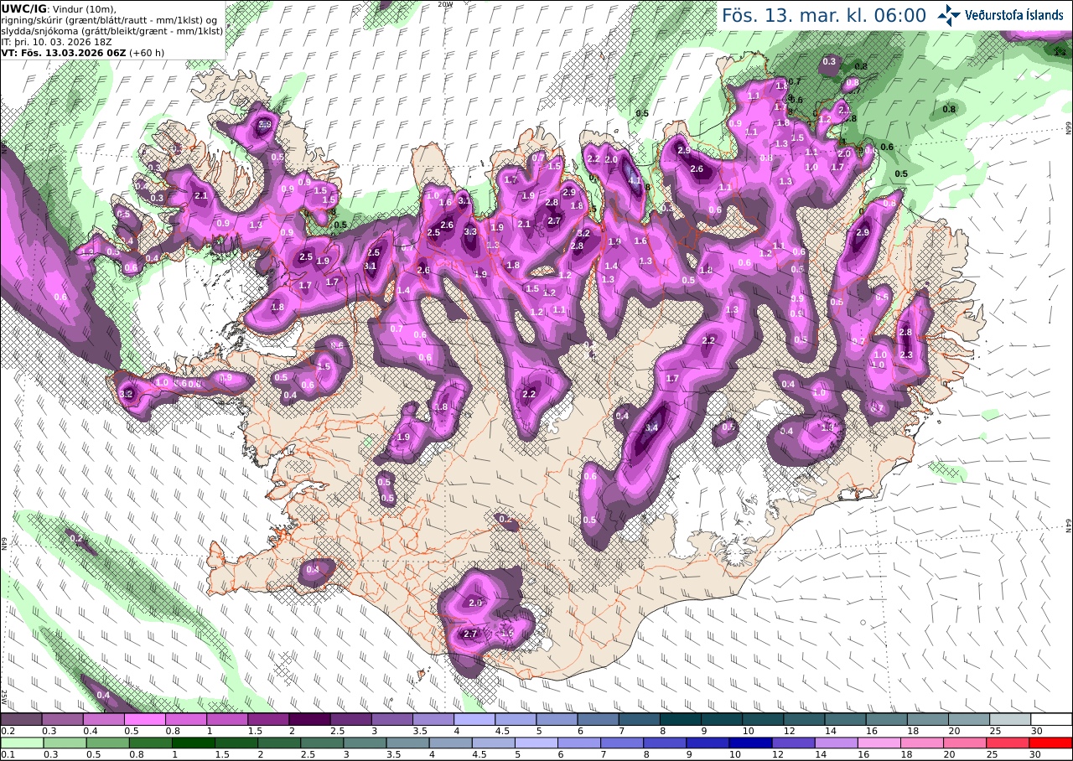Click the 2.3 snowfall value in the east
1073x761 pixels.
905,355
